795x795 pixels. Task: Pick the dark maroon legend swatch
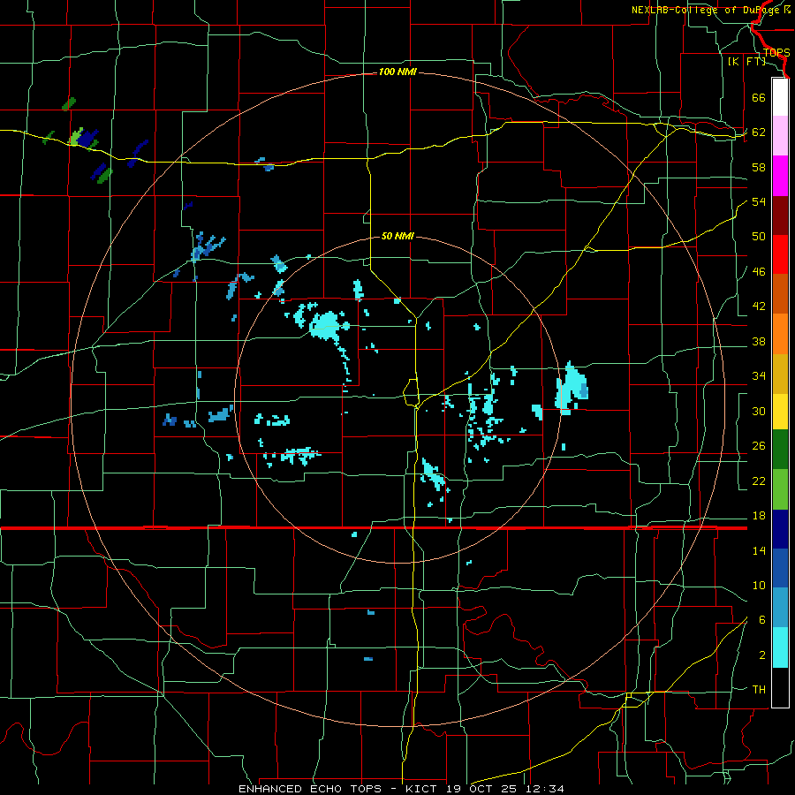780,216
